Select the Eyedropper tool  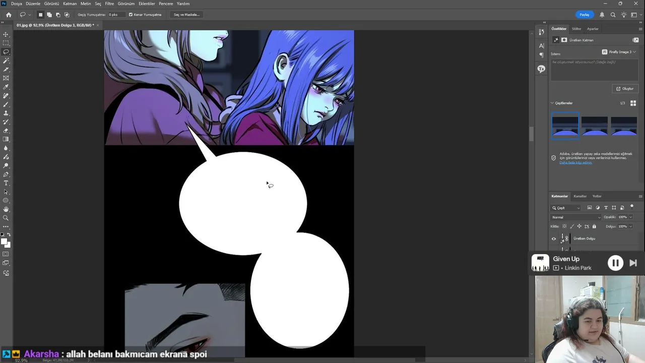(6, 87)
